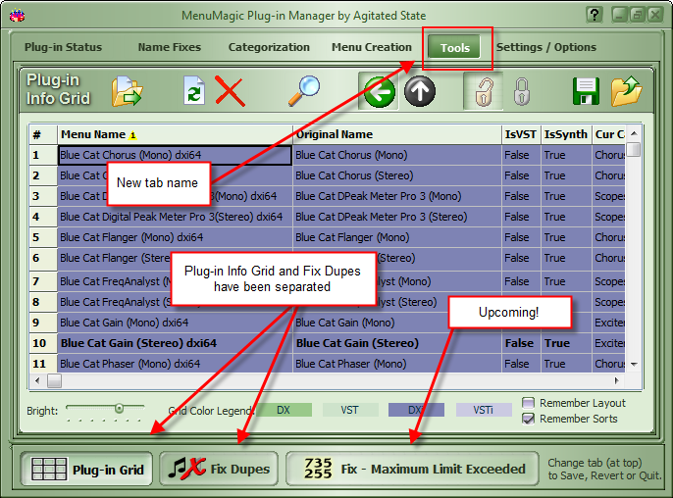673x498 pixels.
Task: Select bold row 'Blue Cat Gain (Stereo) dxi64'
Action: coord(175,343)
